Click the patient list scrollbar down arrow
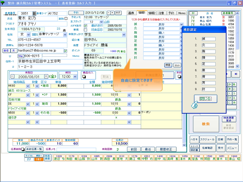243x182 pixels. coord(237,66)
